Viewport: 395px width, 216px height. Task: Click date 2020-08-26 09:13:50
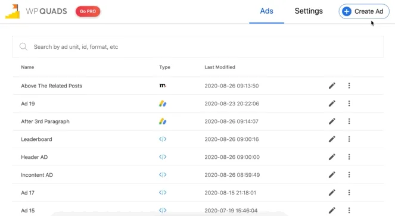[x=232, y=86]
